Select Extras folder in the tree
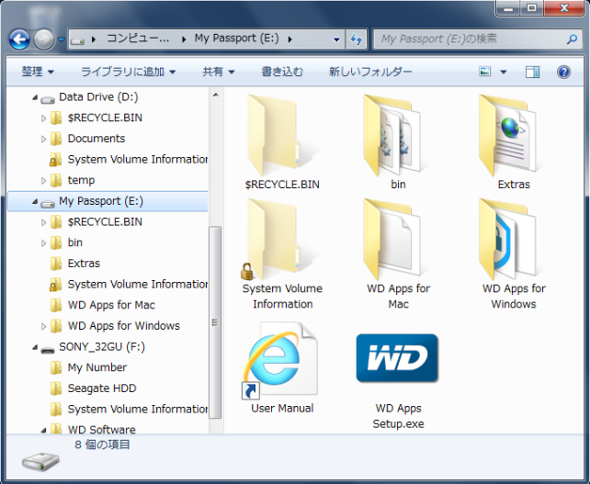590x484 pixels. click(x=84, y=264)
